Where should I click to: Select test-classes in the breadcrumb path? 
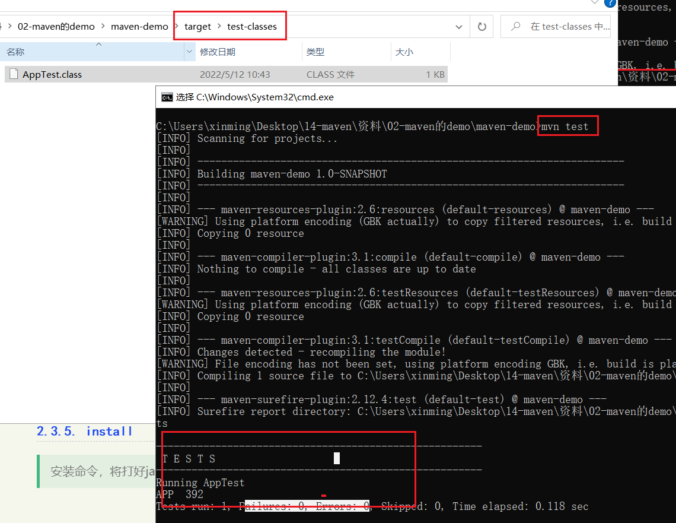pos(252,27)
